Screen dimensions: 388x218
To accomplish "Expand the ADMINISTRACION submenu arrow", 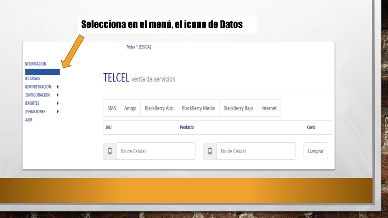I will point(58,87).
